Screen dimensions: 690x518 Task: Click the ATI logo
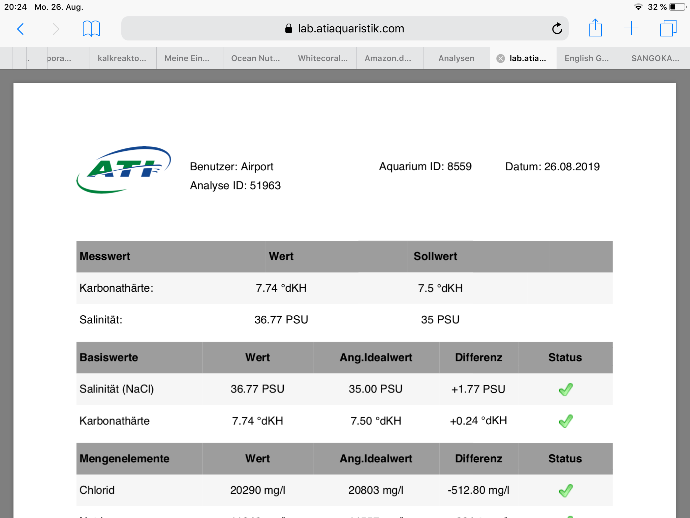click(x=124, y=169)
